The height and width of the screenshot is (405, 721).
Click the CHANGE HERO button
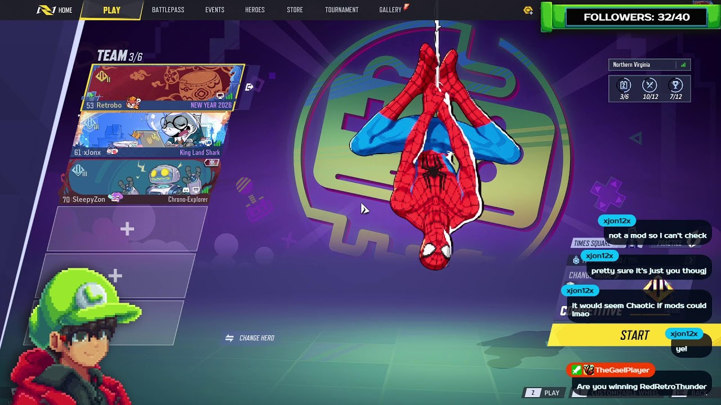(x=250, y=338)
